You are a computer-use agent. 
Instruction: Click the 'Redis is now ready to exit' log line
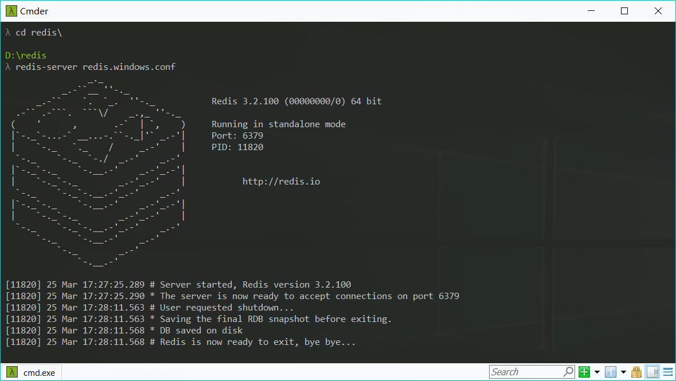(x=181, y=342)
